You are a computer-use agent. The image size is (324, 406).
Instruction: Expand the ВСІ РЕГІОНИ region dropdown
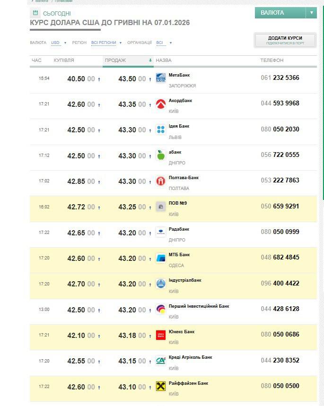coord(103,43)
